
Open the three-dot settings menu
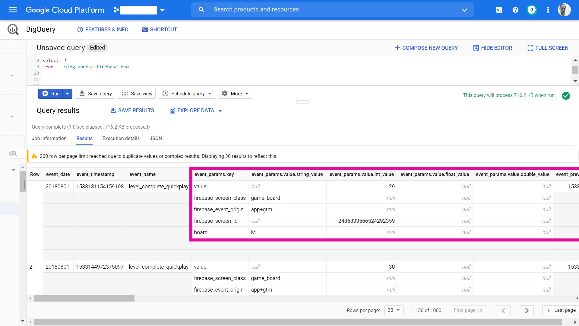click(x=548, y=10)
